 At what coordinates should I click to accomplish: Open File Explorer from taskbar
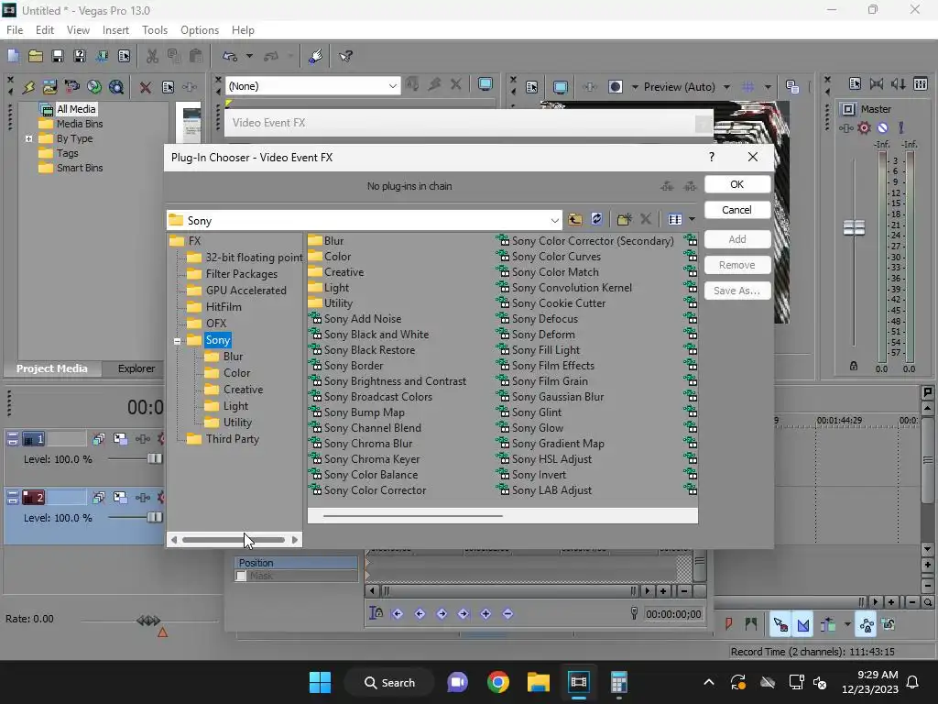[539, 682]
